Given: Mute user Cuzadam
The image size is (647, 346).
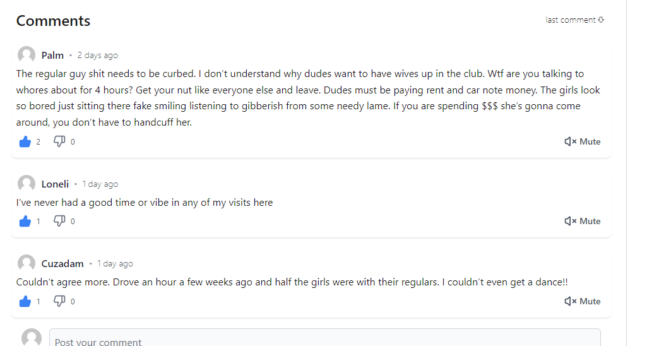Looking at the screenshot, I should [x=582, y=302].
